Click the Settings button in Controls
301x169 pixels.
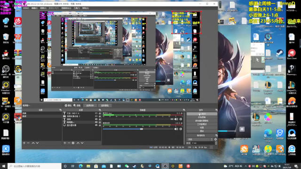(202, 128)
